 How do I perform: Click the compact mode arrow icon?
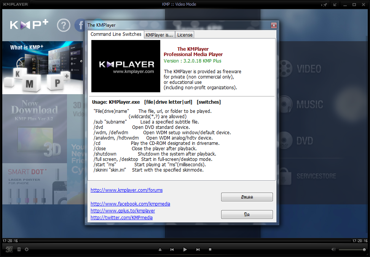[335, 5]
